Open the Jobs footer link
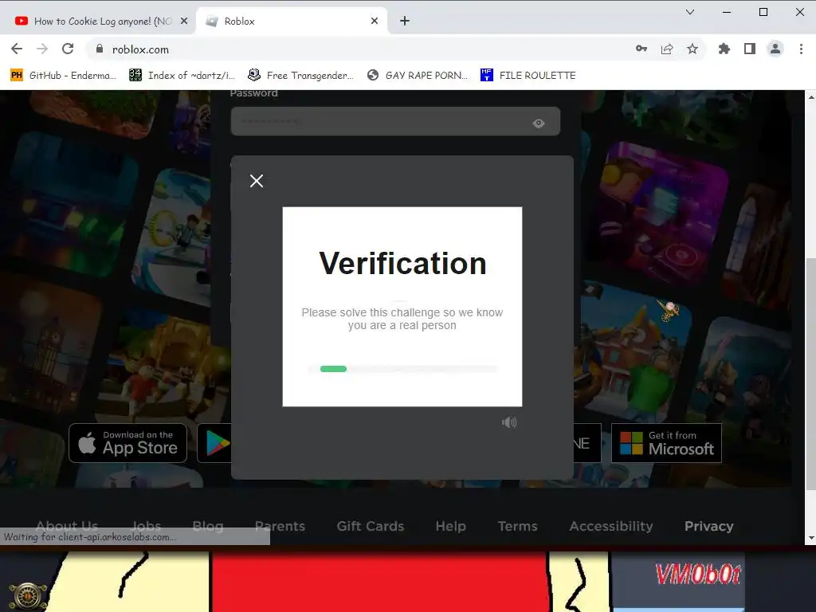 (x=146, y=526)
